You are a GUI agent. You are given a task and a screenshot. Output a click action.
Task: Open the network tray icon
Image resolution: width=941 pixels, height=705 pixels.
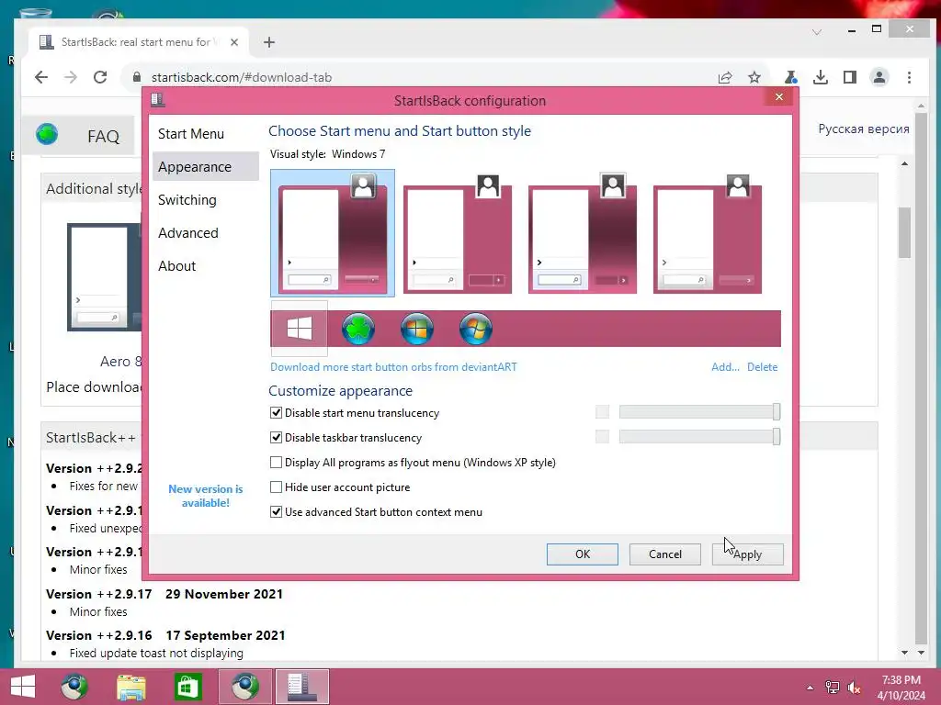pos(833,688)
